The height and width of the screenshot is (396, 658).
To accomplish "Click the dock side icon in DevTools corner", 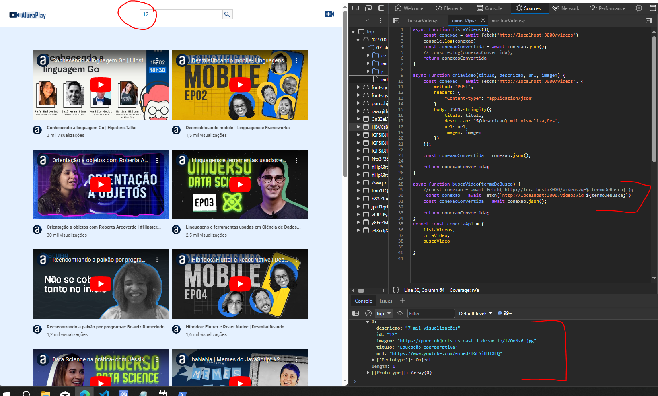I will coord(652,8).
